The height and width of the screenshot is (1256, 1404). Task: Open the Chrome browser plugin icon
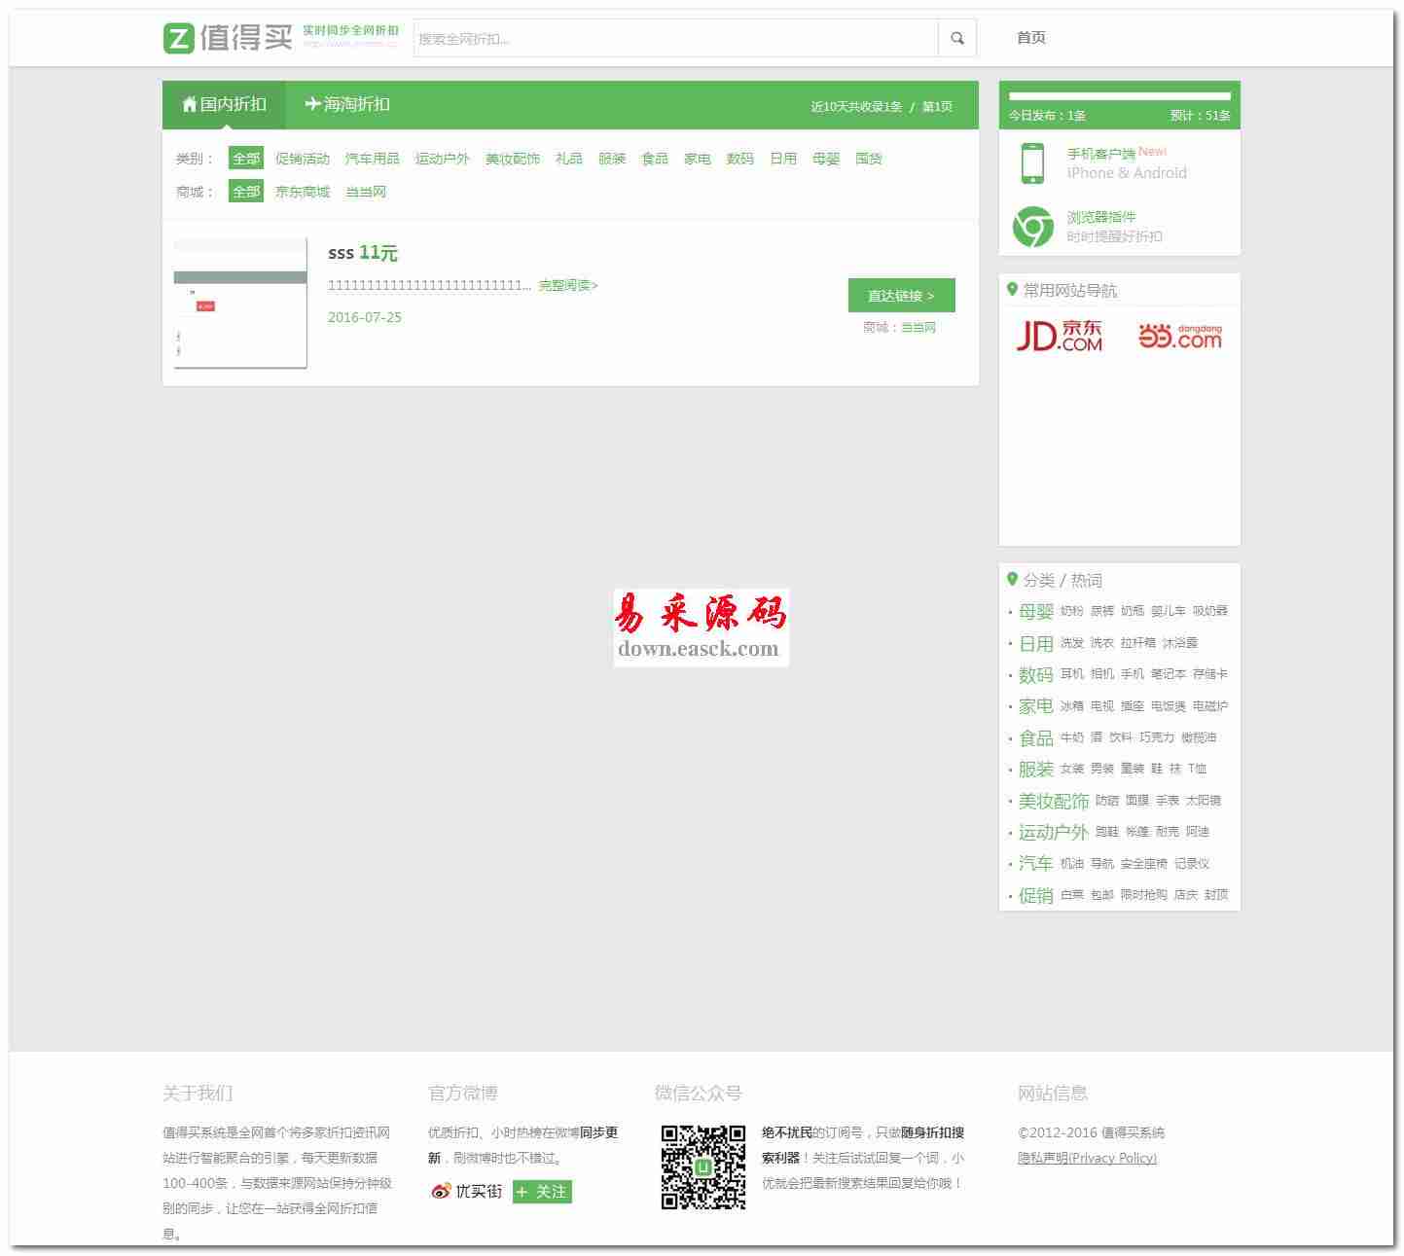[1032, 227]
